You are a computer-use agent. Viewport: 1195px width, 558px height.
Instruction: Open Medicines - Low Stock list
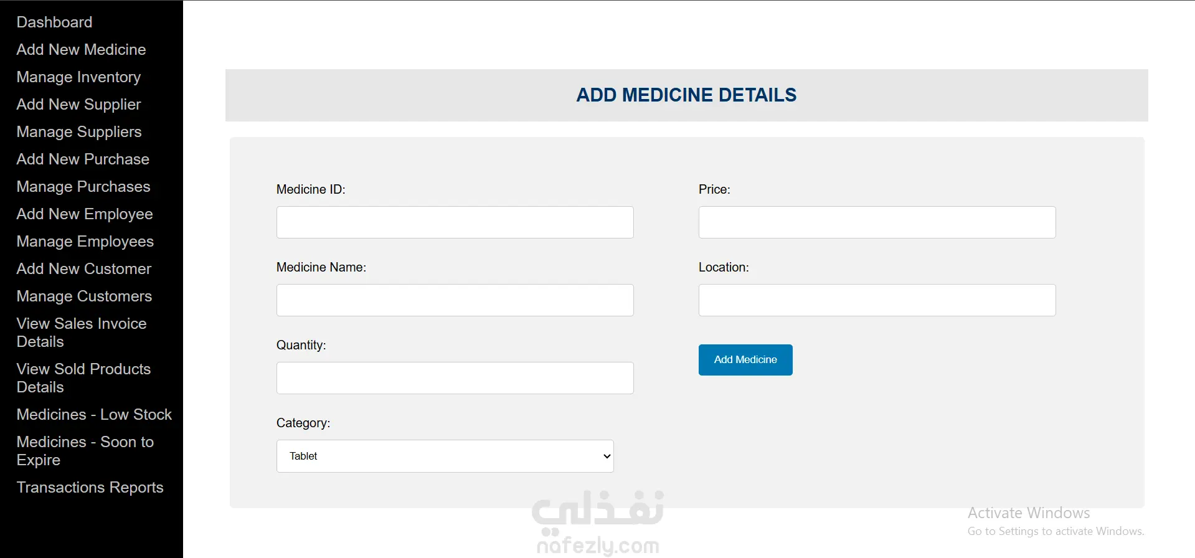click(94, 415)
